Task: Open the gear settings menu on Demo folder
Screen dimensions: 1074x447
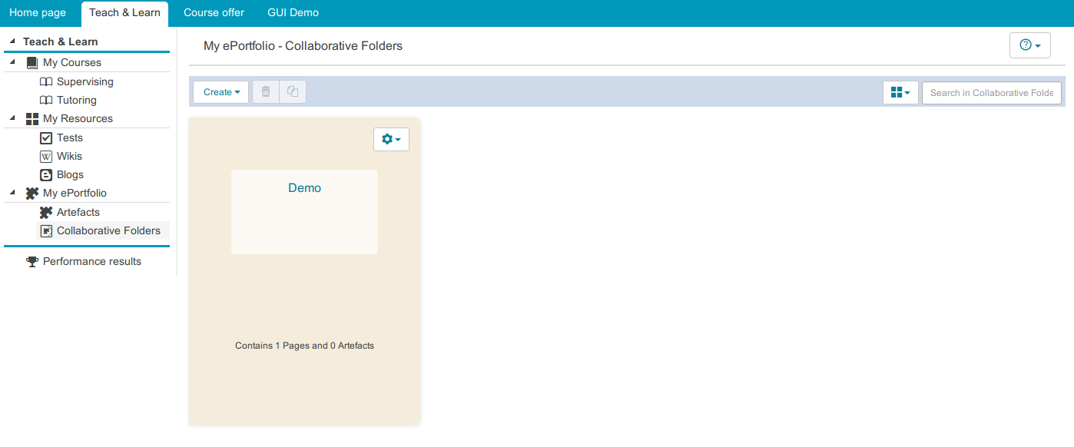Action: pyautogui.click(x=391, y=139)
